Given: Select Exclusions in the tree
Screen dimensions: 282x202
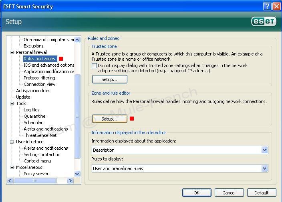Looking at the screenshot, I should (x=34, y=46).
